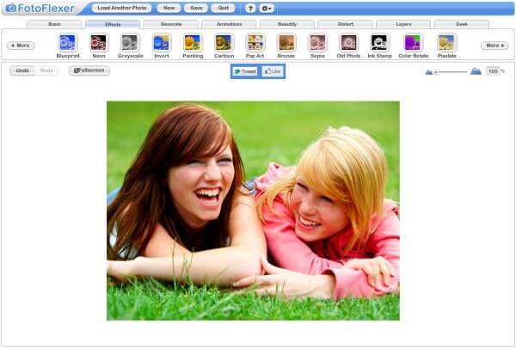Apply the Color Rotate effect

click(x=413, y=43)
